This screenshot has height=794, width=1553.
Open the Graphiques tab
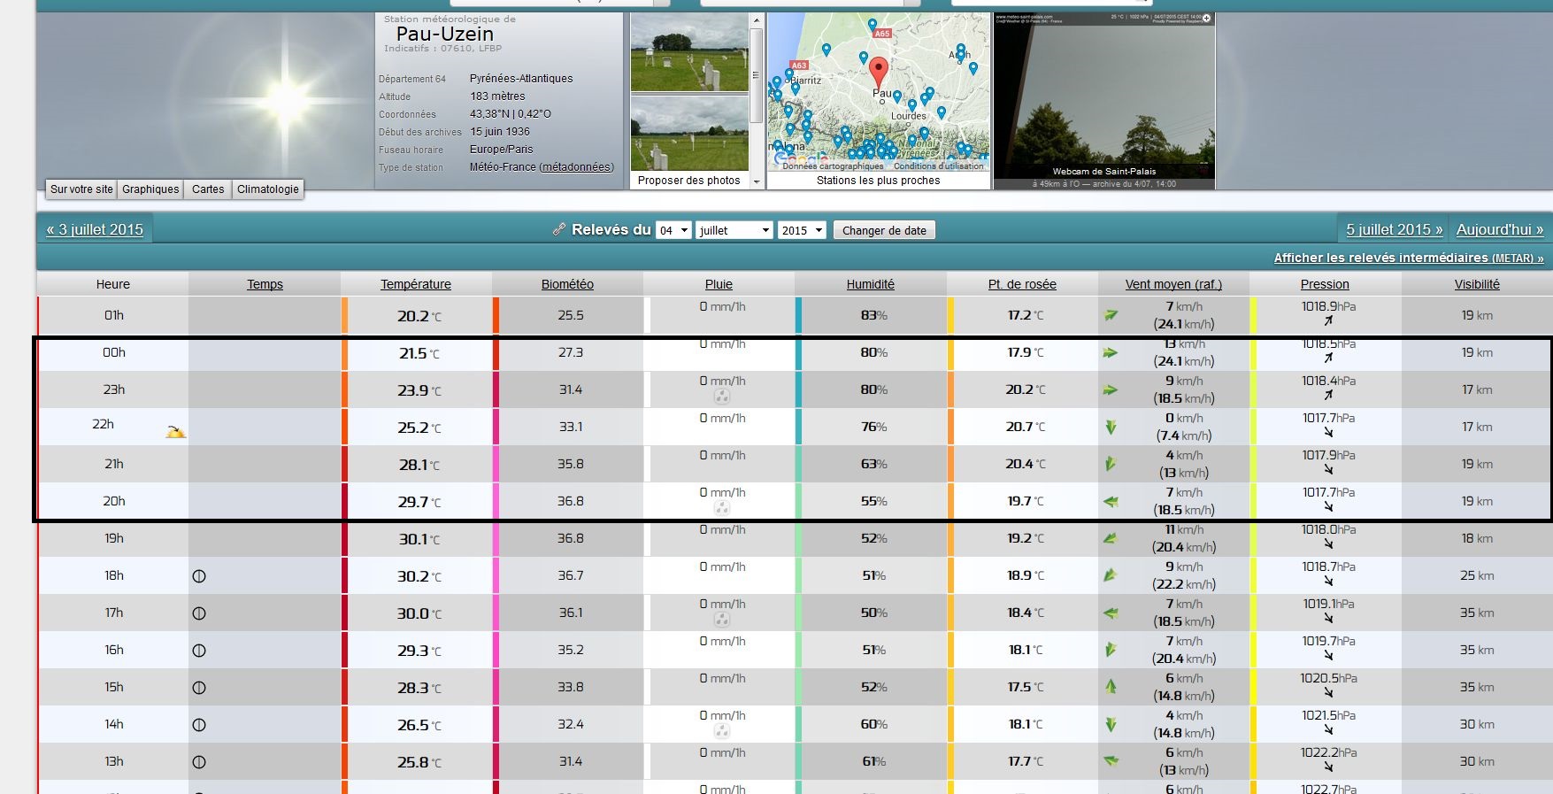click(150, 189)
